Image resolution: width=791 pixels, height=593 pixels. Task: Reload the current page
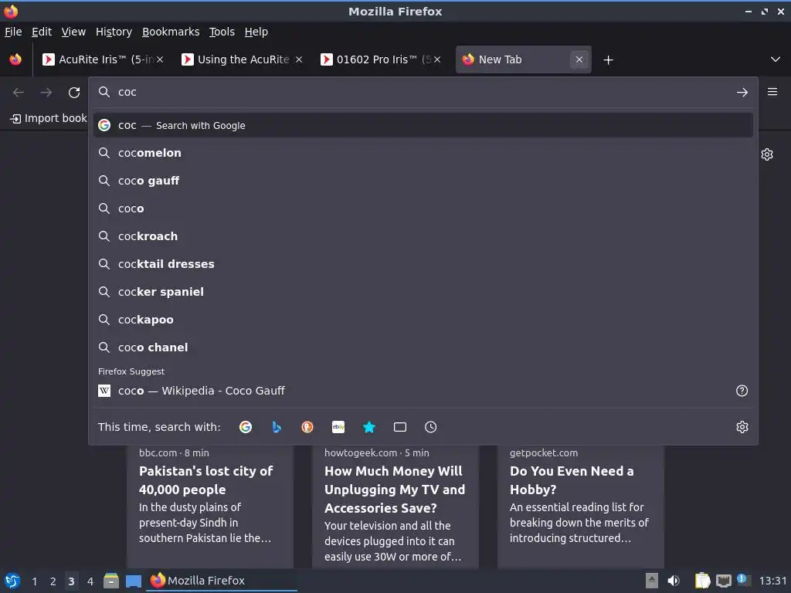coord(74,93)
